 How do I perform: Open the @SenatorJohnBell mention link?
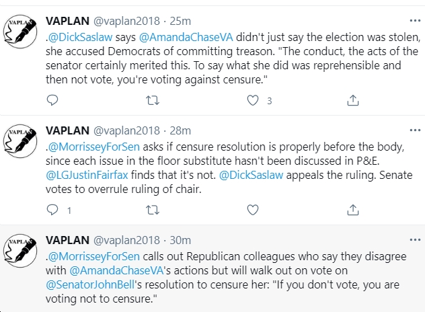[x=90, y=285]
